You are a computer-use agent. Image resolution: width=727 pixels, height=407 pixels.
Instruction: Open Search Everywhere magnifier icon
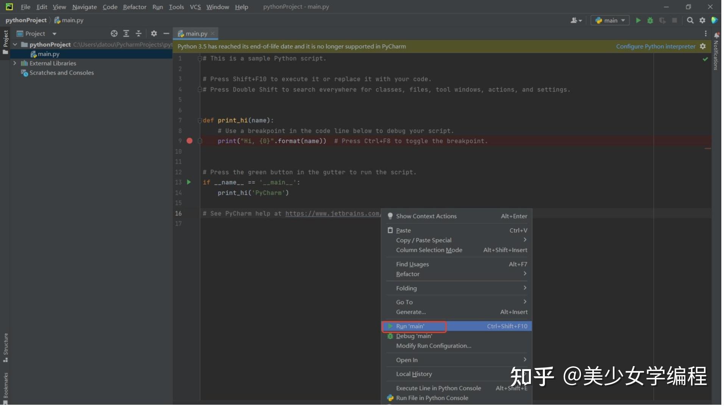click(x=690, y=20)
